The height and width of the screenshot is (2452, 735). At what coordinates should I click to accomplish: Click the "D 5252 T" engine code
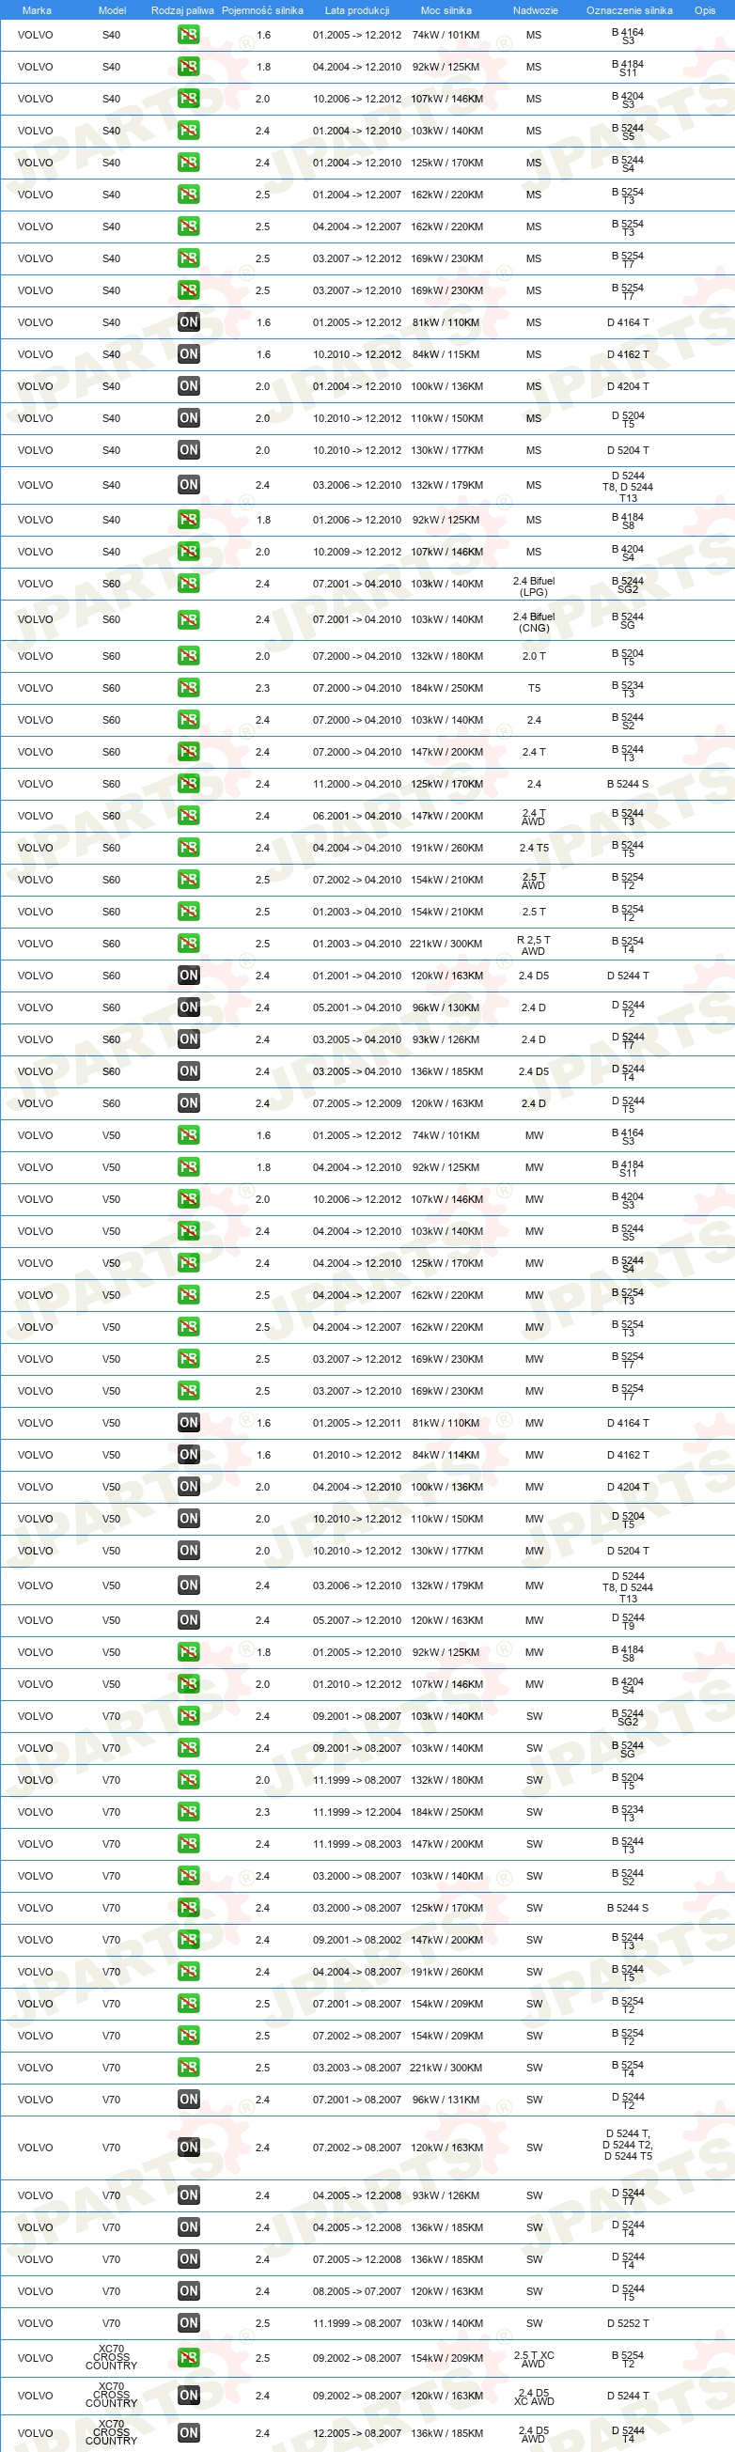click(x=629, y=2323)
